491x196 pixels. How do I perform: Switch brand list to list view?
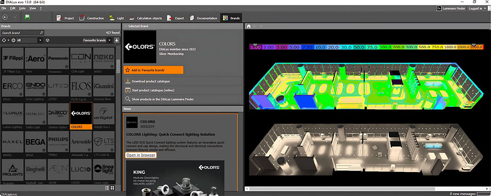tap(107, 188)
